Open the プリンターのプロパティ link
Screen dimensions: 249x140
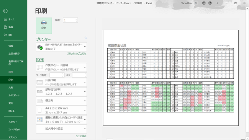(x=77, y=54)
